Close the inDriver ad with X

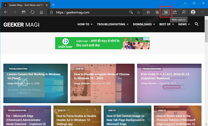point(148,39)
